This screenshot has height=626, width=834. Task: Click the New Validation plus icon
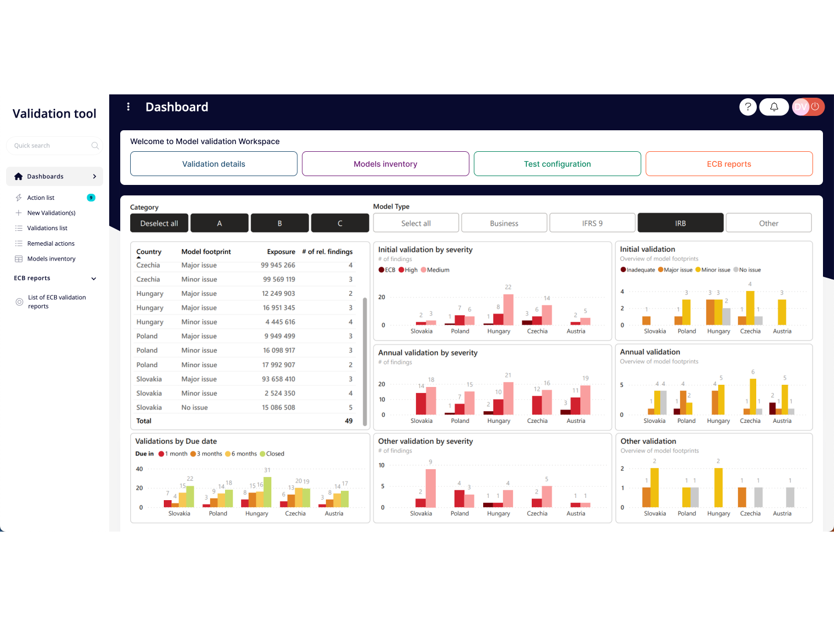point(19,213)
